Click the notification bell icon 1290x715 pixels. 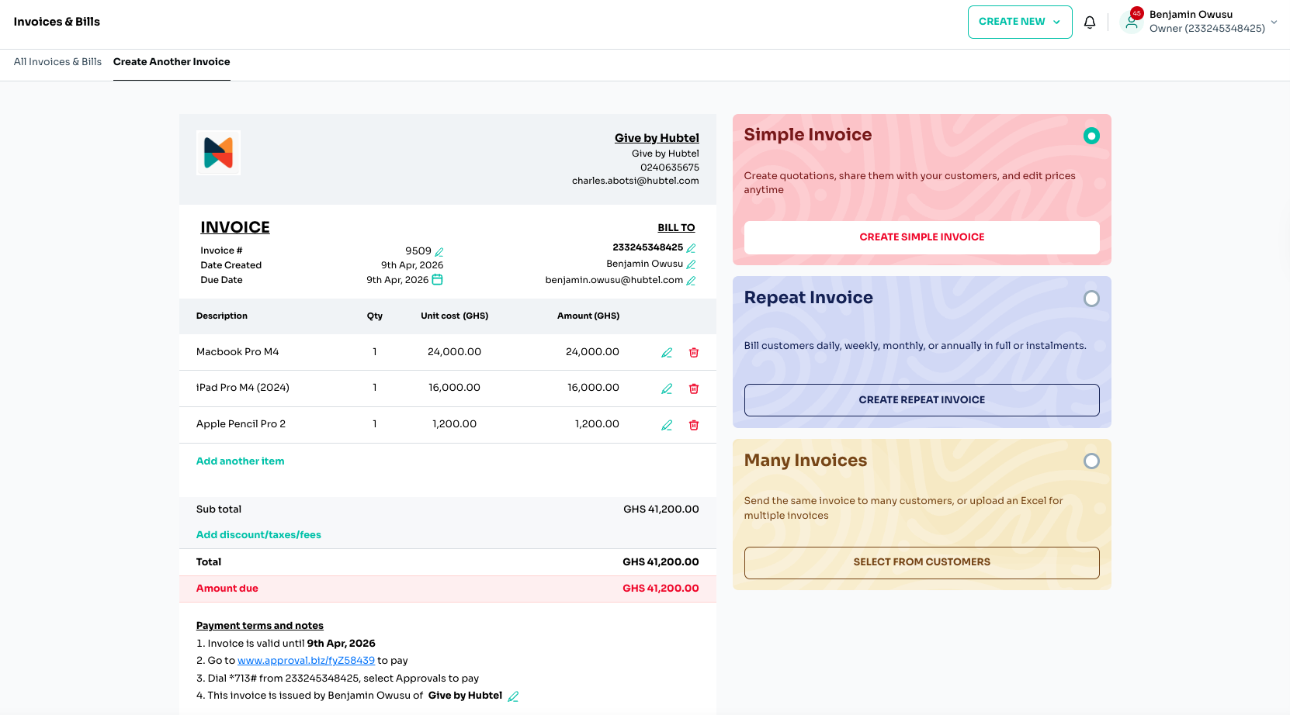pyautogui.click(x=1090, y=22)
